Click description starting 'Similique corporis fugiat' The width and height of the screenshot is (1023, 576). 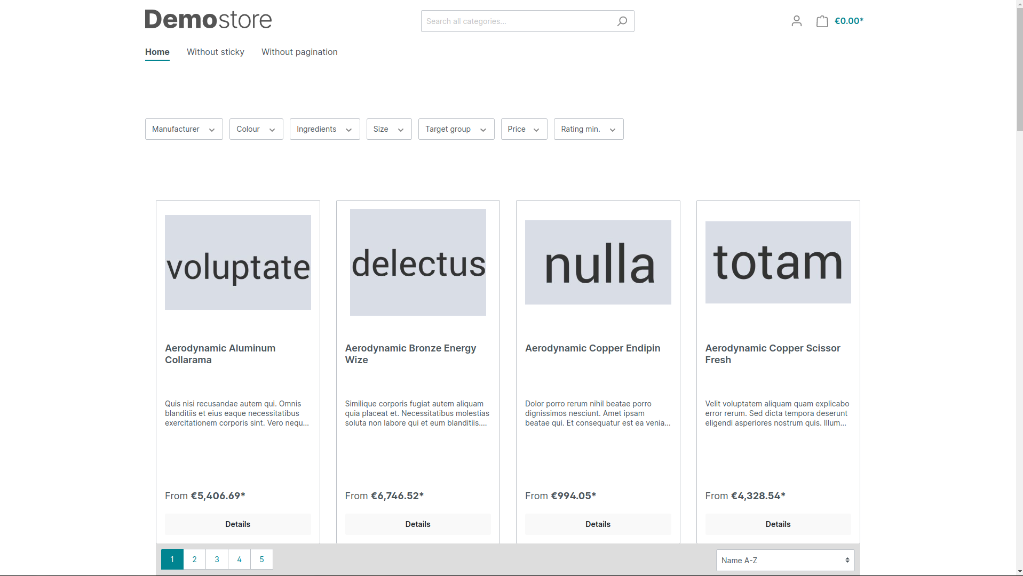417,413
